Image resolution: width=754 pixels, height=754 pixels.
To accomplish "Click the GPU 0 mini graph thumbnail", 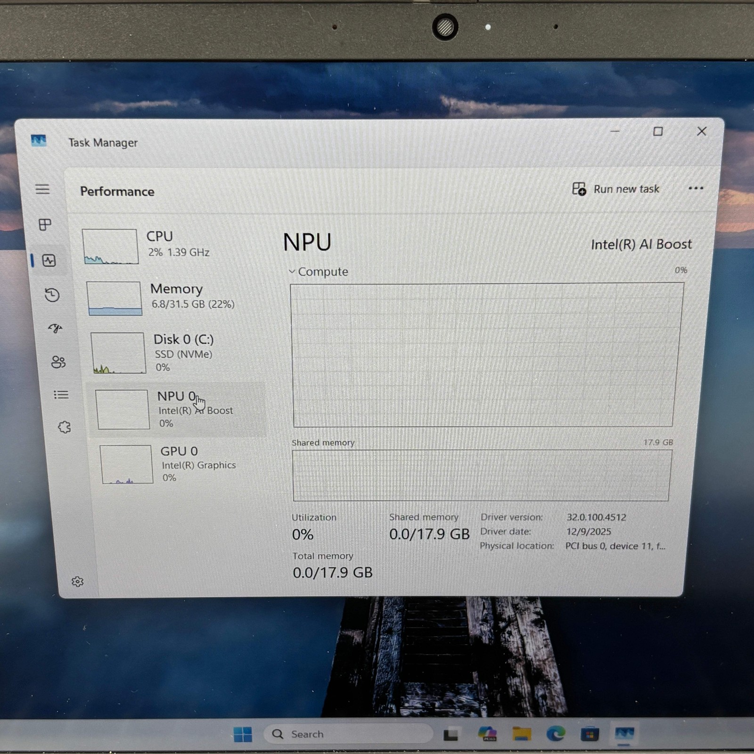I will pos(127,464).
